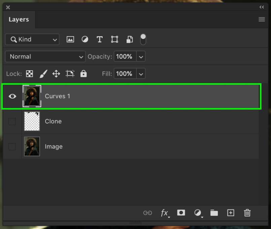Open the blend mode dropdown
271x229 pixels.
pos(45,56)
